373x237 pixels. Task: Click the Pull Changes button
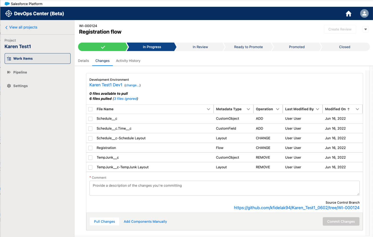click(104, 222)
